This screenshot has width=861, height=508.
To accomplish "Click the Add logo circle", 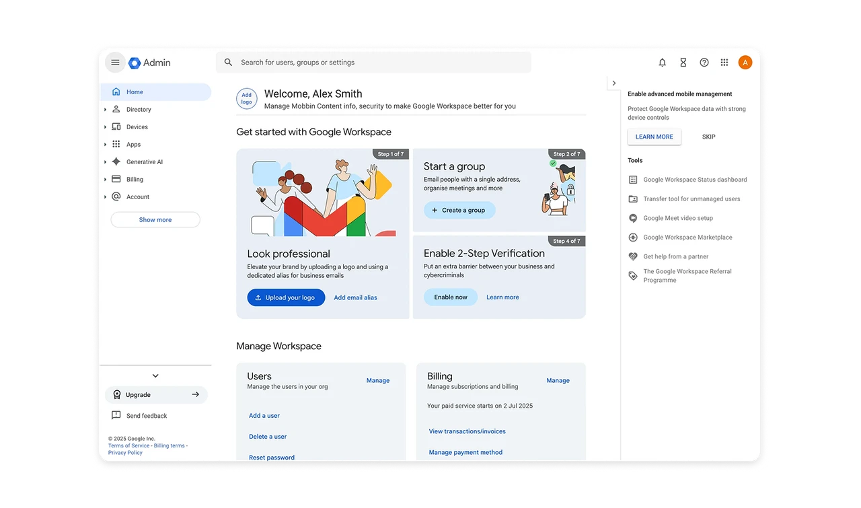I will tap(247, 98).
